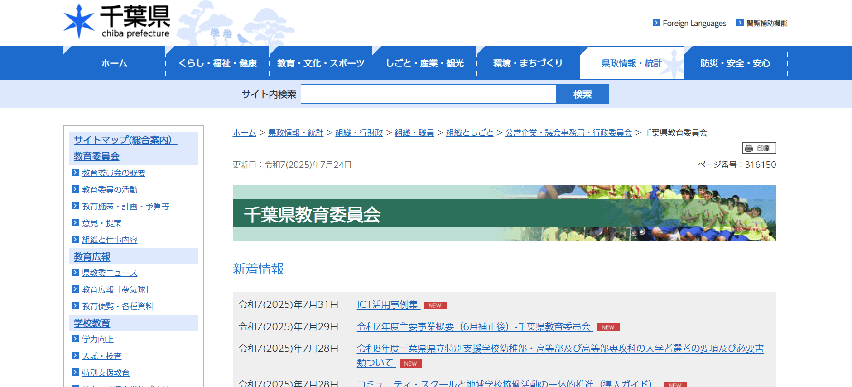852x387 pixels.
Task: Click the Chiba prefecture logo
Action: coord(117,21)
